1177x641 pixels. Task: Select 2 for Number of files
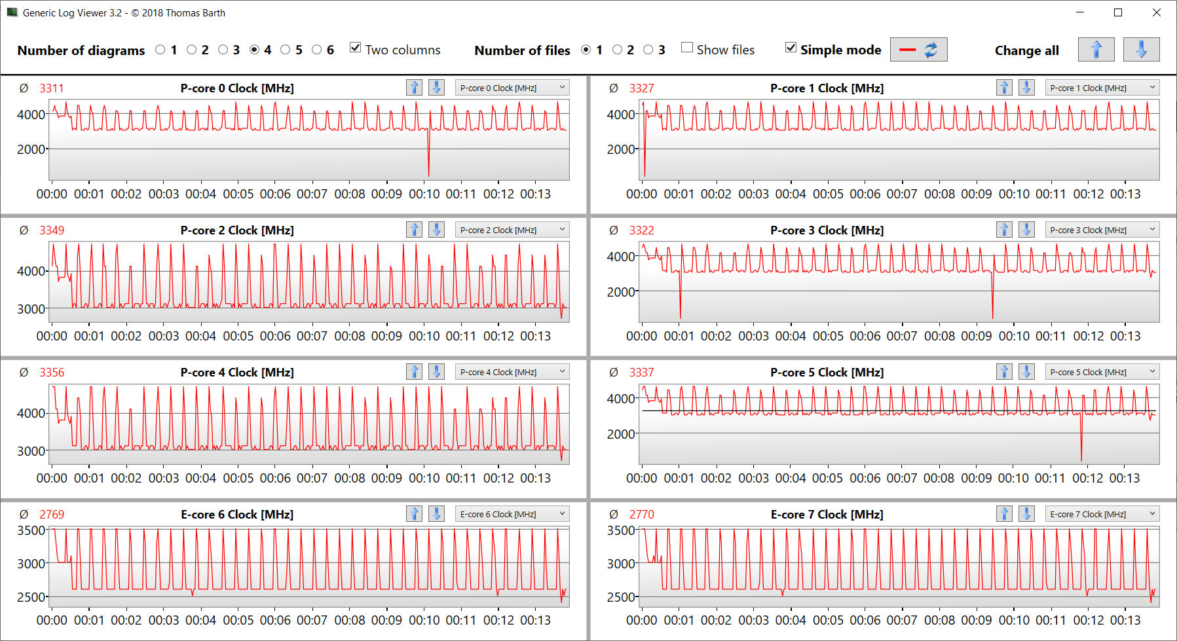coord(618,50)
